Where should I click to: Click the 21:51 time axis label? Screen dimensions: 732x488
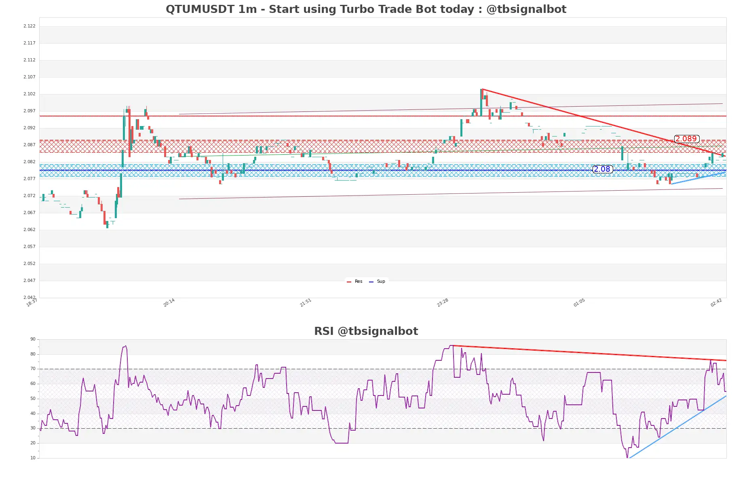click(306, 303)
